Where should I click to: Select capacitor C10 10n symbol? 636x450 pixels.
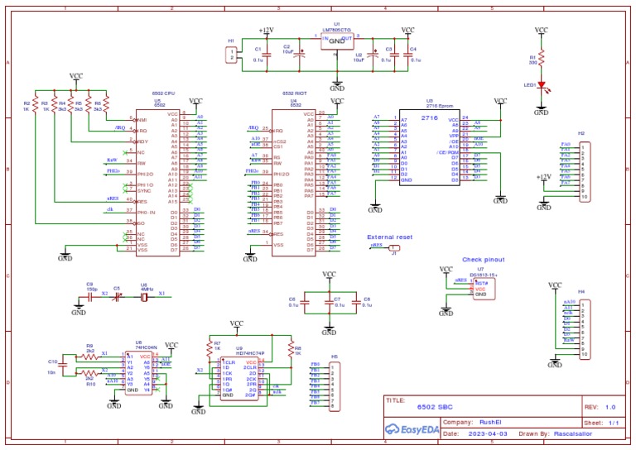tap(62, 366)
